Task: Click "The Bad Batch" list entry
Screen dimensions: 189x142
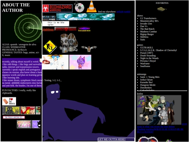Action: [147, 29]
